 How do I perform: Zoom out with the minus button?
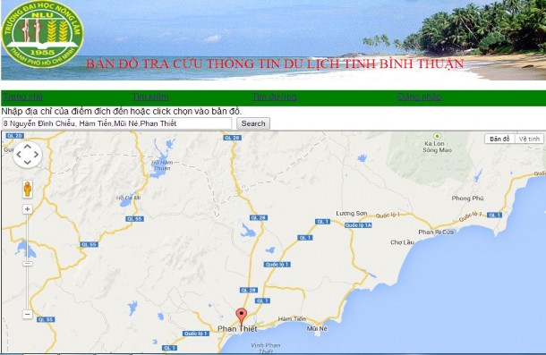point(28,314)
